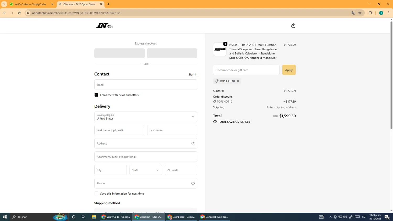Click the touch keyboard tray icon
393x221 pixels.
357,217
